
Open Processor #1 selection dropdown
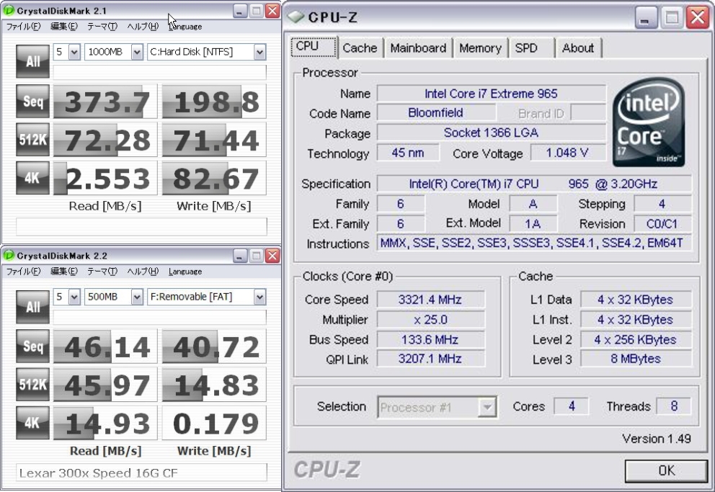pyautogui.click(x=487, y=407)
